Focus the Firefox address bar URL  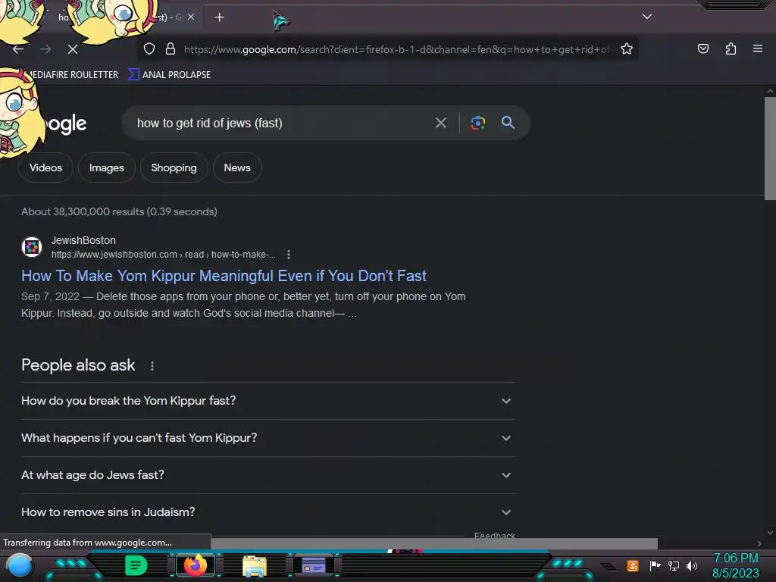[x=397, y=49]
